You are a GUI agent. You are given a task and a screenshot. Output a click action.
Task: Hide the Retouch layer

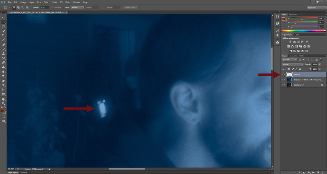click(x=284, y=75)
